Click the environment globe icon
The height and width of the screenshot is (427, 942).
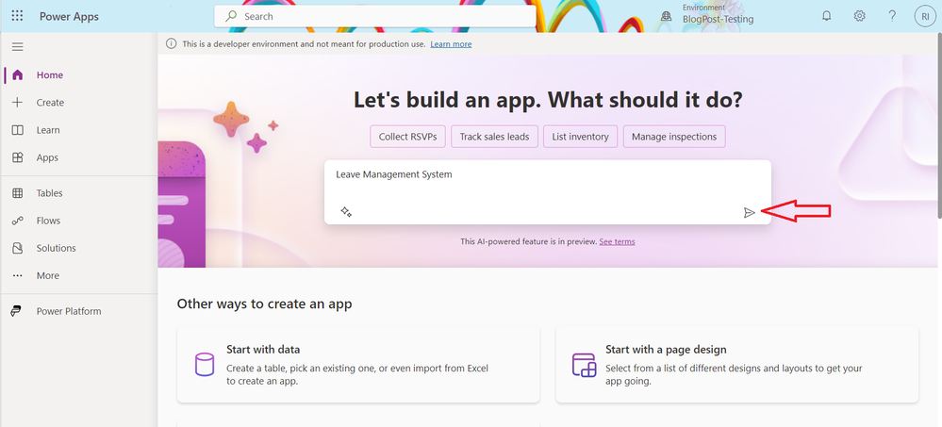666,16
